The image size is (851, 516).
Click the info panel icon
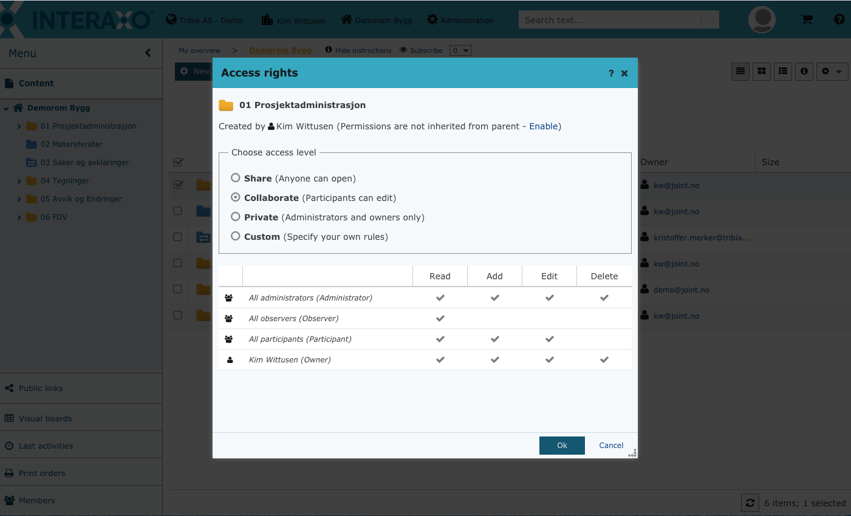click(x=804, y=72)
